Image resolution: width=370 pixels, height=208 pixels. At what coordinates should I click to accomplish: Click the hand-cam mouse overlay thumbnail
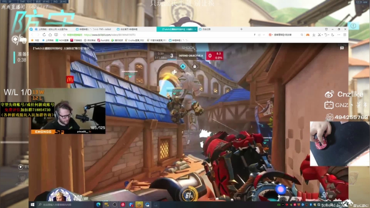(340, 144)
